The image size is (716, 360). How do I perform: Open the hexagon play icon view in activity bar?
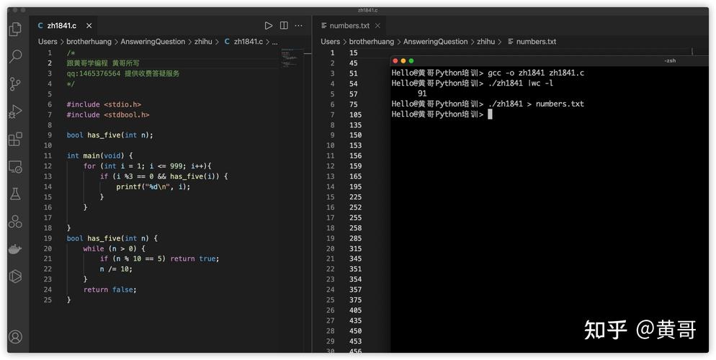[15, 276]
